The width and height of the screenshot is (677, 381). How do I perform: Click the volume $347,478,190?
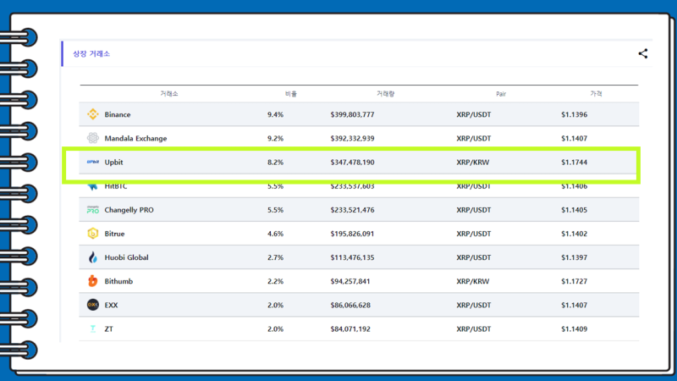[352, 163]
